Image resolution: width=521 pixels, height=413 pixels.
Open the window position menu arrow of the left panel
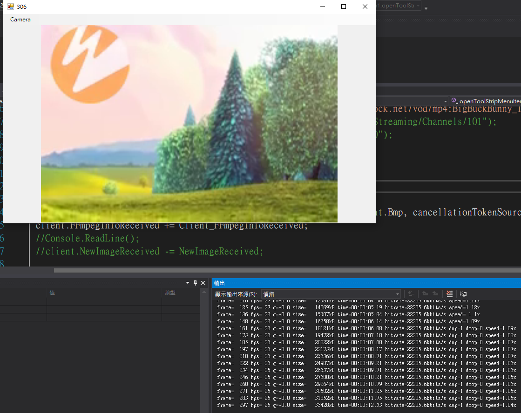tap(187, 283)
